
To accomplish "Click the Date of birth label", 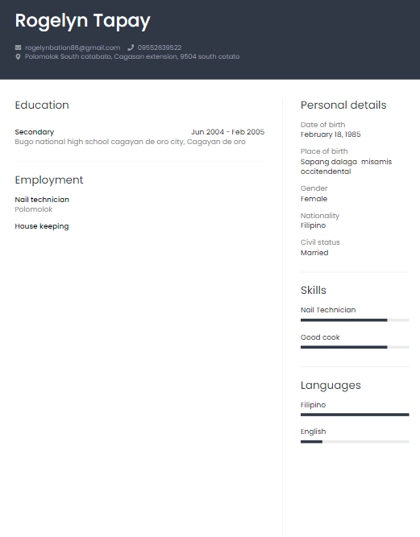I will (x=323, y=125).
